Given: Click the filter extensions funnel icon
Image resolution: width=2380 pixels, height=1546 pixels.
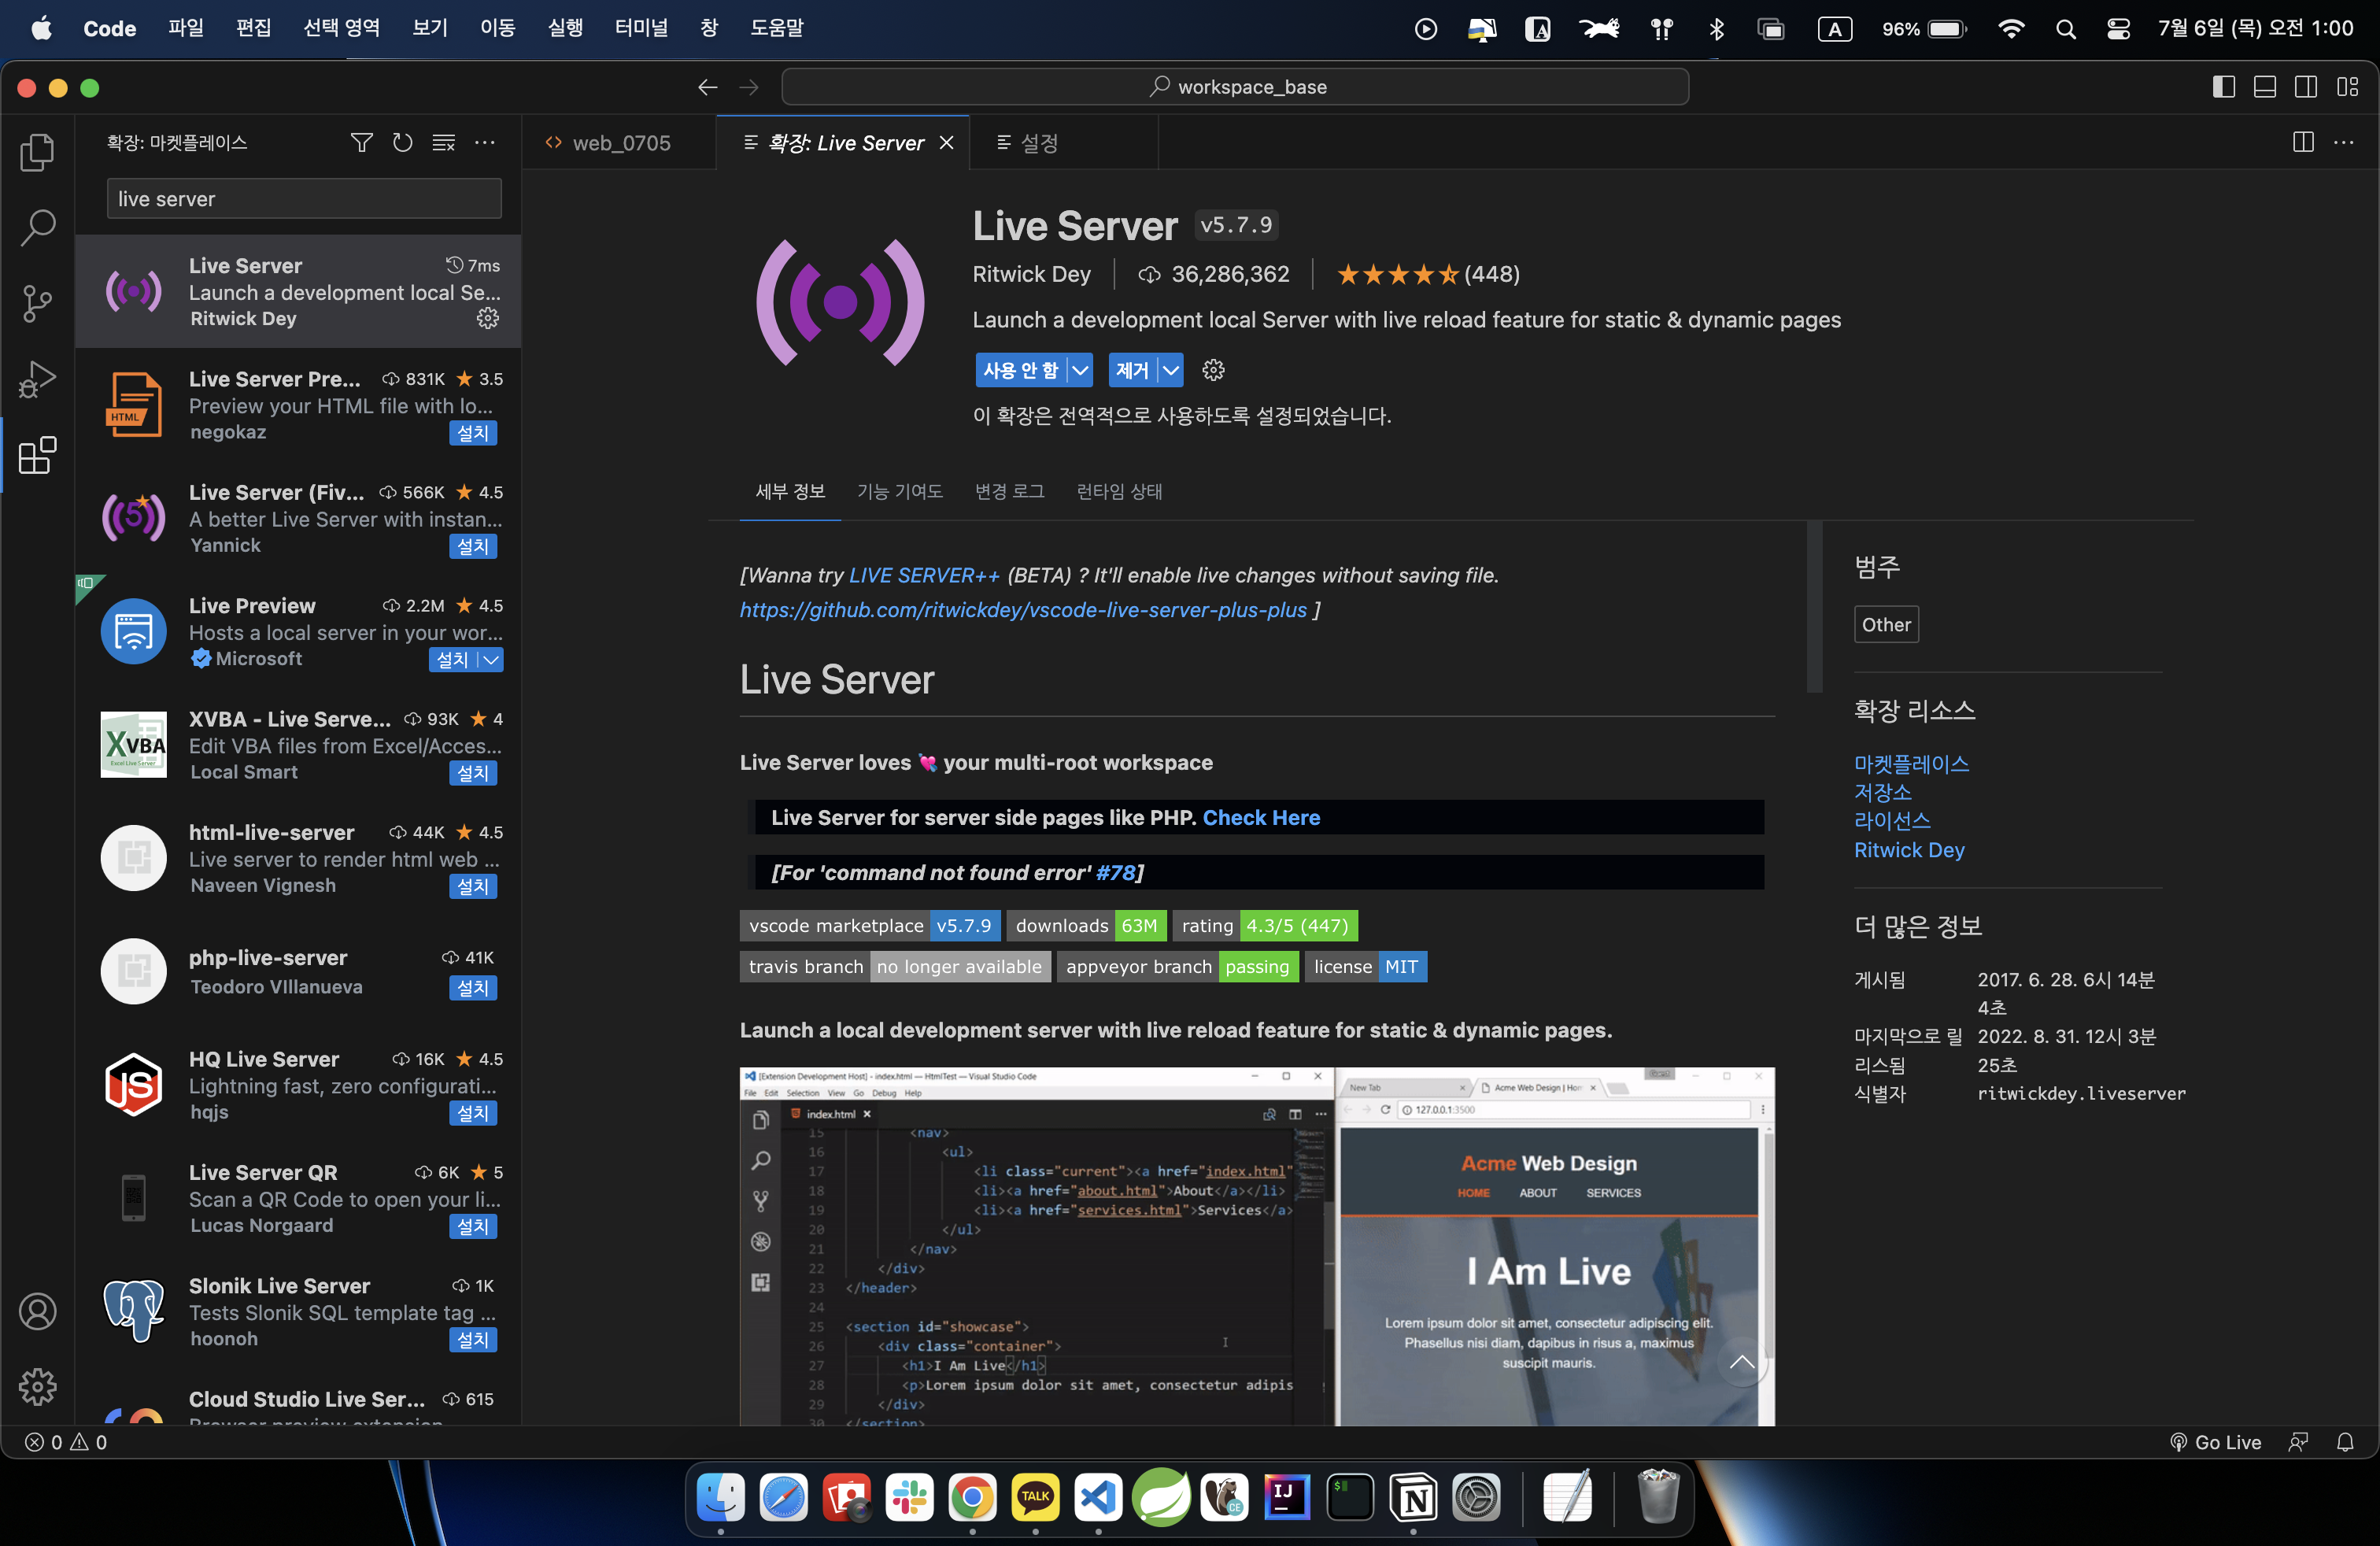Looking at the screenshot, I should 361,143.
